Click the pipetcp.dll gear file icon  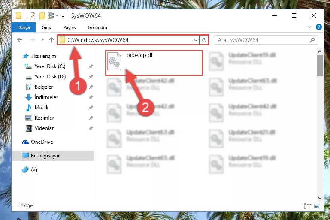click(114, 61)
